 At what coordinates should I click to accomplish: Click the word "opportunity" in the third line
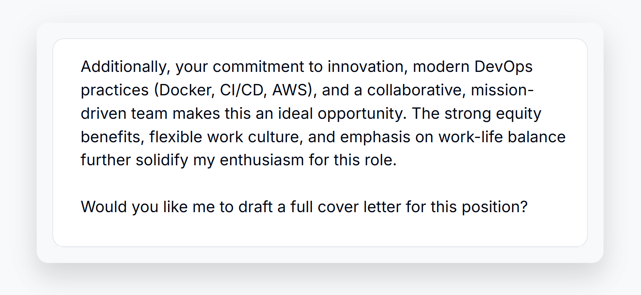tap(360, 114)
